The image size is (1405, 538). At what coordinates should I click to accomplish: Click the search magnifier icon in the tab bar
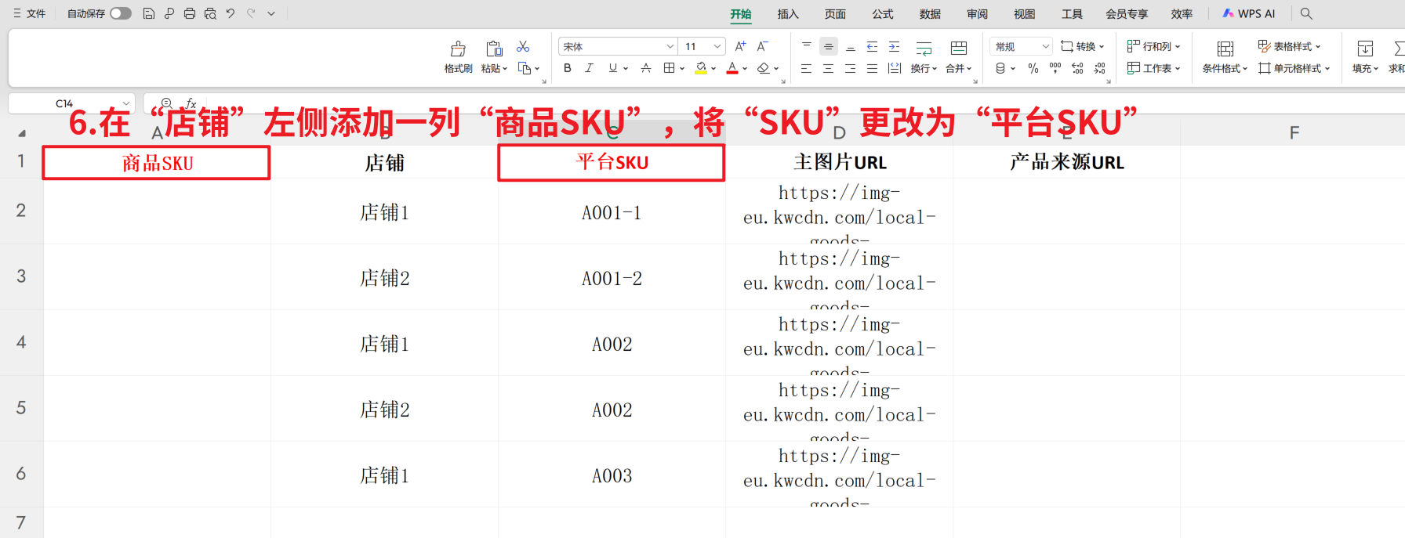(x=1306, y=13)
